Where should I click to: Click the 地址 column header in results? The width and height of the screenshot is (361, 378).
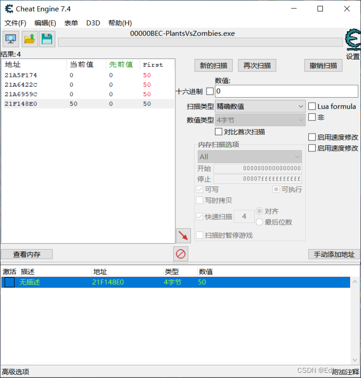(34, 65)
